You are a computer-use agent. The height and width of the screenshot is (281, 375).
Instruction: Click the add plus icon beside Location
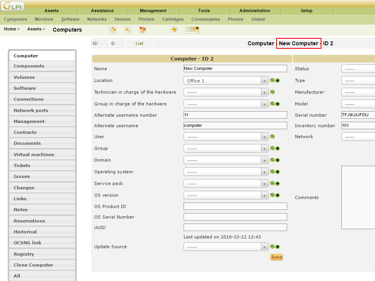pos(277,80)
